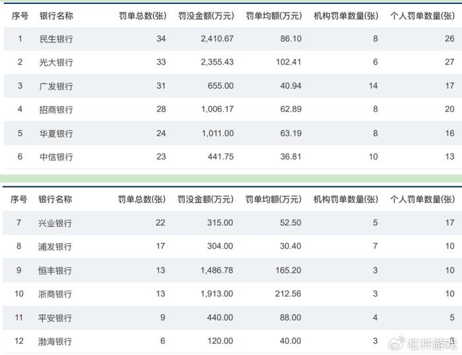Click the amount 315.00

click(x=220, y=223)
